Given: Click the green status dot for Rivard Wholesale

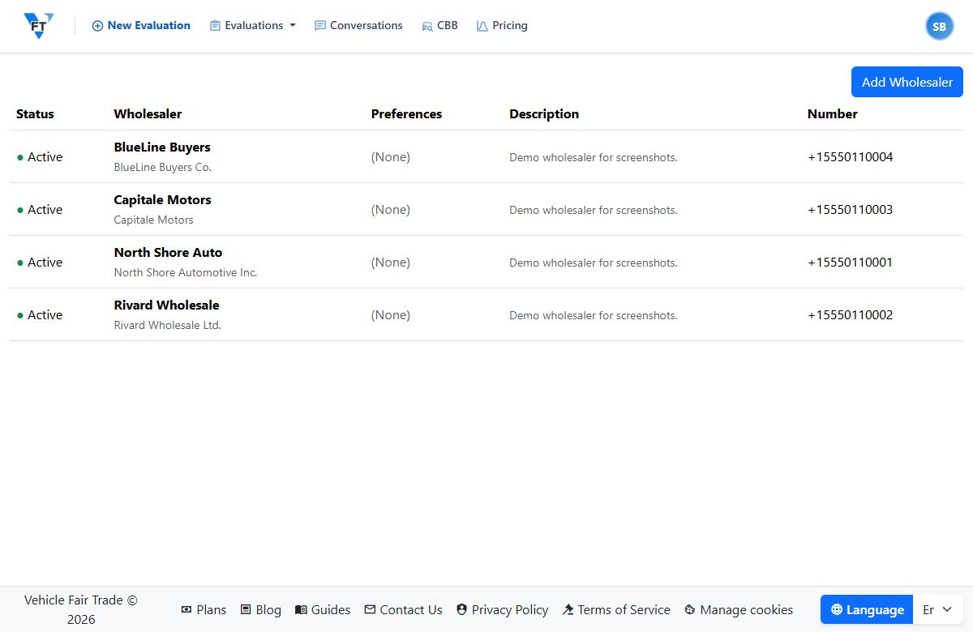Looking at the screenshot, I should (x=20, y=315).
